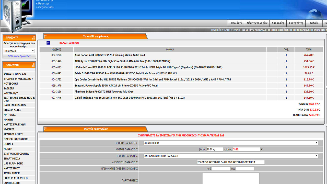This screenshot has width=327, height=184.
Task: Open the ΚΑΡΤΕΣ ΗΧΟΥ category
Action: click(11, 168)
